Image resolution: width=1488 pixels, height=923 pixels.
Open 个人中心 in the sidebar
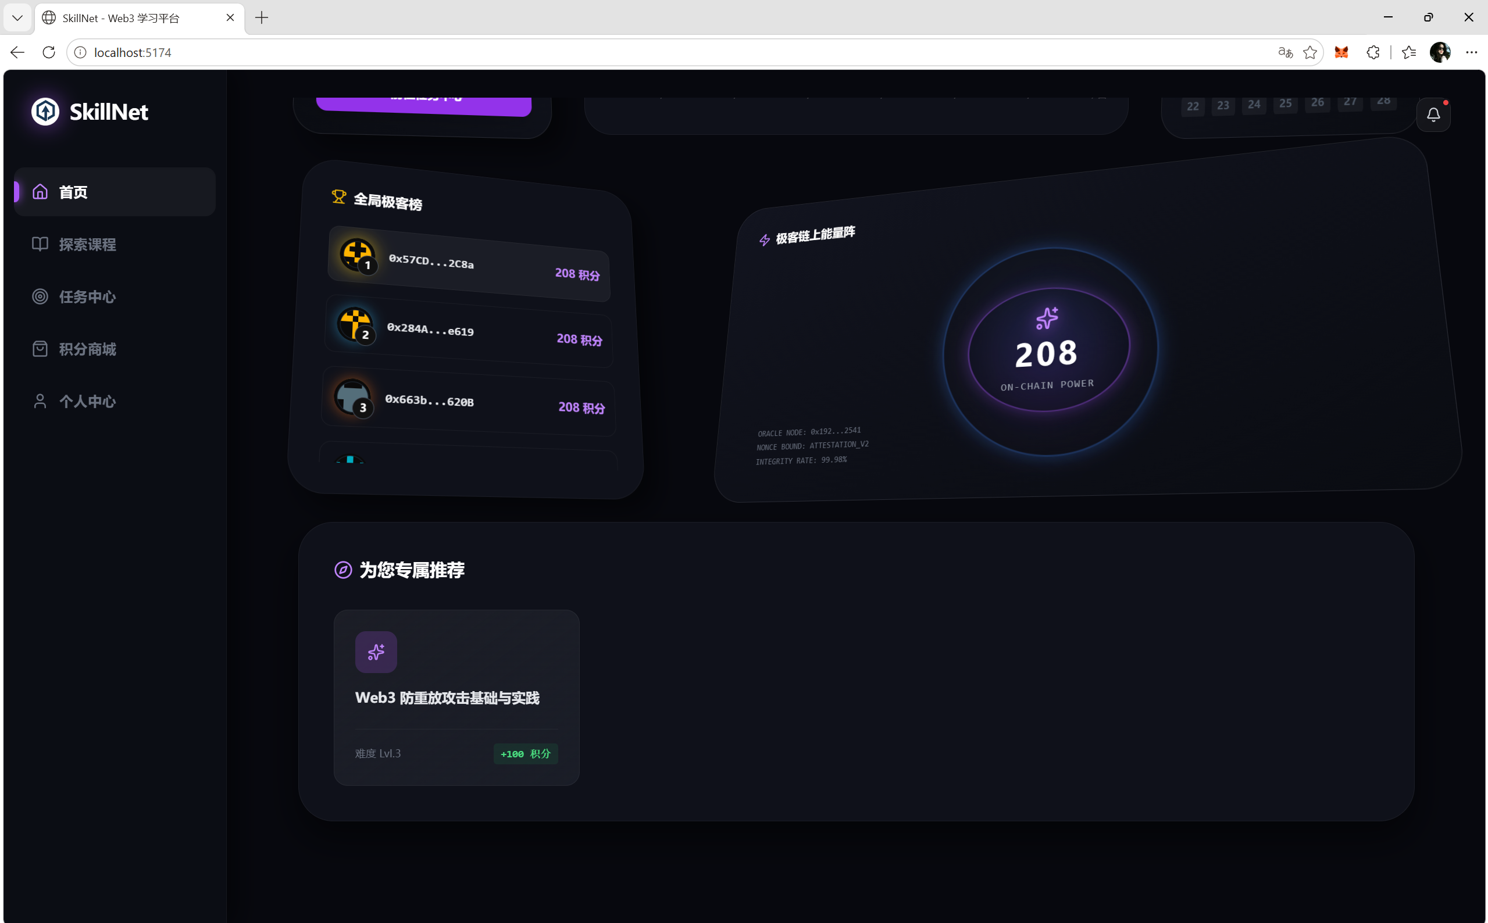click(115, 401)
